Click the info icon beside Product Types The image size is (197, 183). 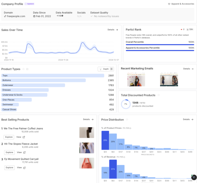[x=24, y=69]
